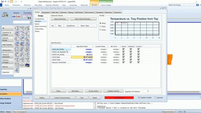This screenshot has height=113, width=201.
Task: Toggle Current checkbox for Vacuum Ovhd Rate
Action: (x=139, y=62)
